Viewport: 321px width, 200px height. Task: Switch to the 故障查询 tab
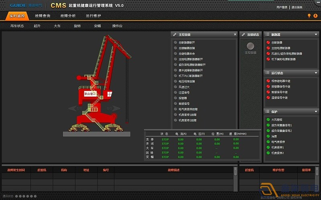click(43, 16)
